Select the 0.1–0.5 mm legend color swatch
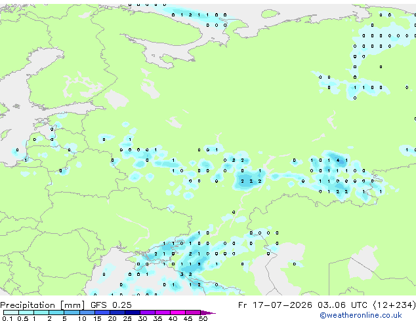Image resolution: width=416 pixels, height=321 pixels. pyautogui.click(x=11, y=312)
